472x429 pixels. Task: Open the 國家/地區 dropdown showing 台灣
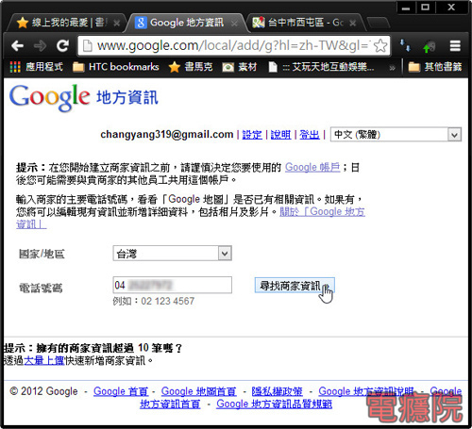(x=173, y=254)
